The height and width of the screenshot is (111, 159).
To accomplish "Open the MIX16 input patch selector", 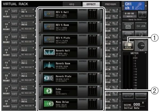I will (x=28, y=101).
